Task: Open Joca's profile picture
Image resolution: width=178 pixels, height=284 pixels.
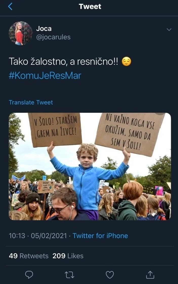Action: coord(21,33)
